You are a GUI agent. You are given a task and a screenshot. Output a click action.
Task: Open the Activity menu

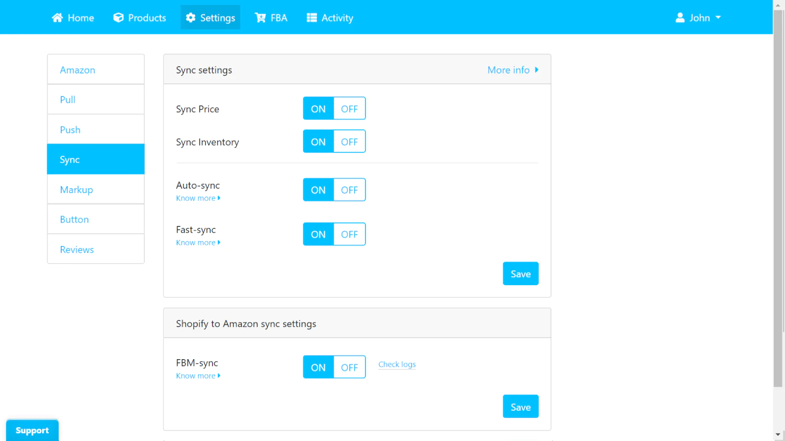tap(330, 18)
